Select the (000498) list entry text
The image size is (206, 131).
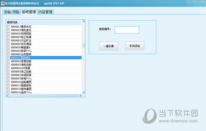coord(21,54)
